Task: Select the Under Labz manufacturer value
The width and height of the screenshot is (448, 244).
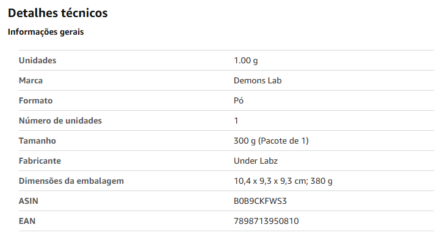Action: (x=256, y=161)
